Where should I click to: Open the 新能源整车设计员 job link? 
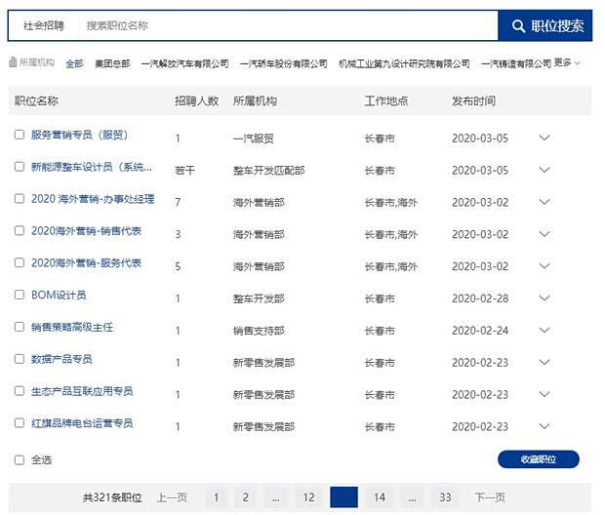pos(92,167)
